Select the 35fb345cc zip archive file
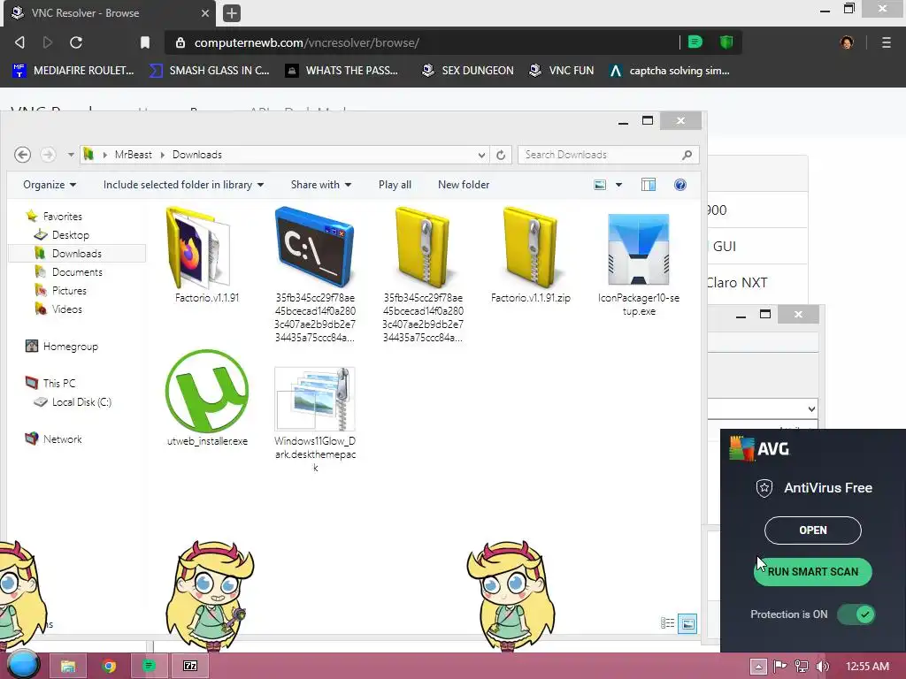The width and height of the screenshot is (906, 679). (423, 274)
